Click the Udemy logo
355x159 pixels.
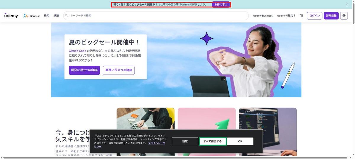click(11, 16)
